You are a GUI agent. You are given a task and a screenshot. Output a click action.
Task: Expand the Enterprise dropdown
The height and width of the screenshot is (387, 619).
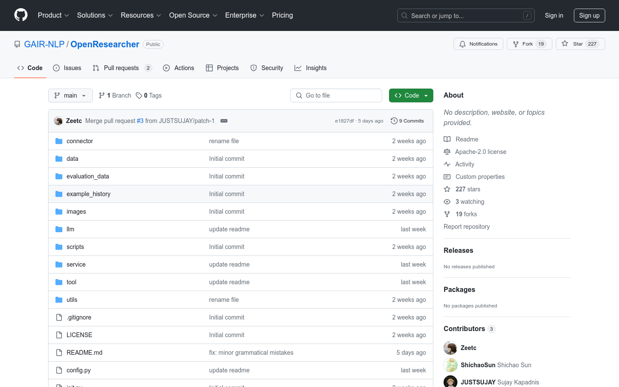245,15
